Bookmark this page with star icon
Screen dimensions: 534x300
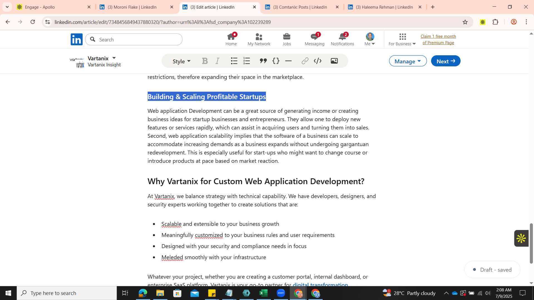click(465, 22)
